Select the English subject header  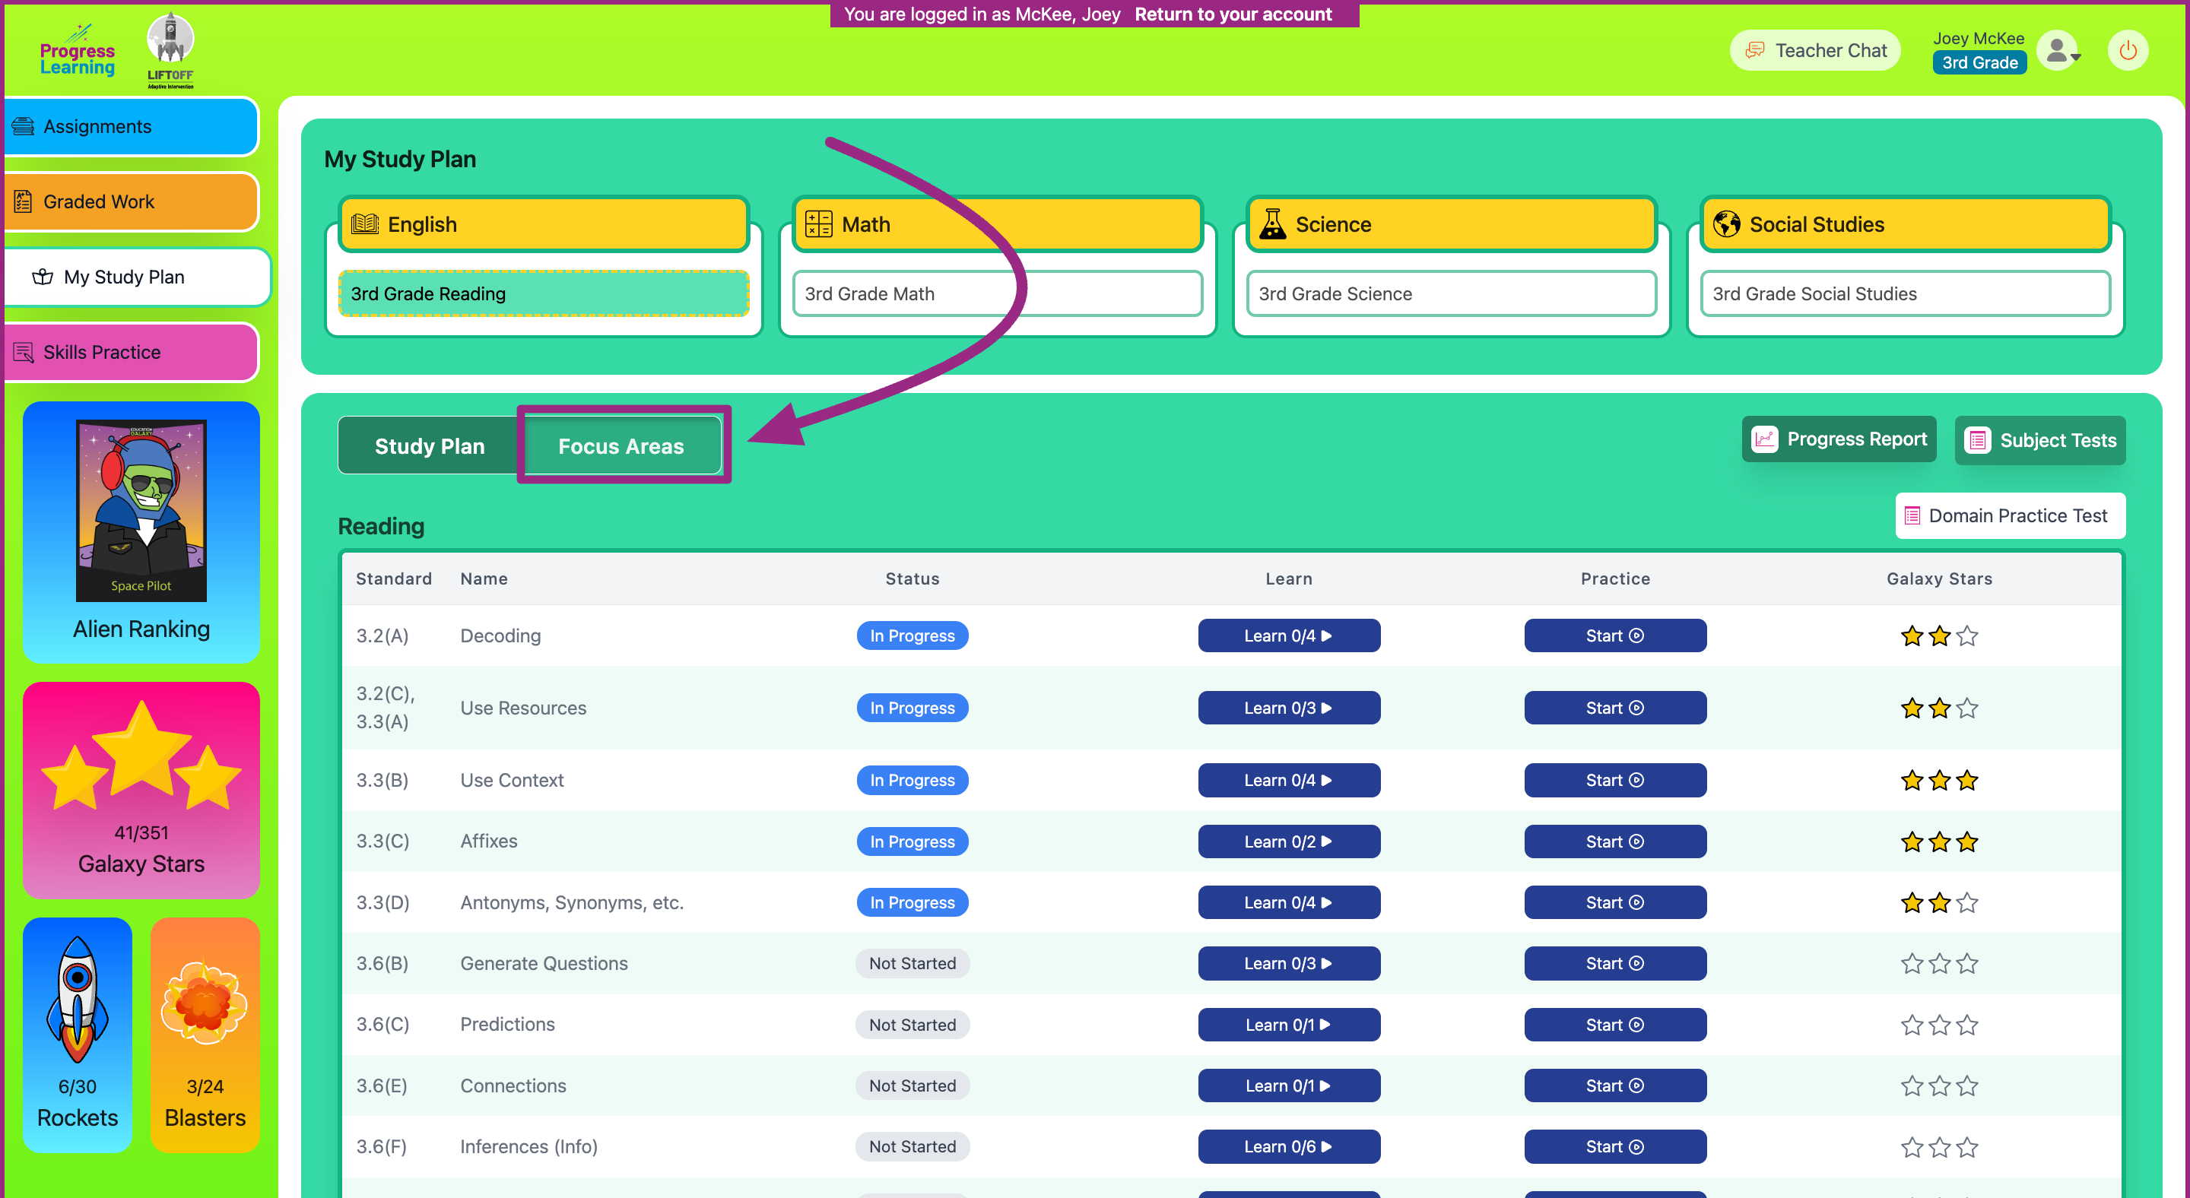tap(543, 224)
